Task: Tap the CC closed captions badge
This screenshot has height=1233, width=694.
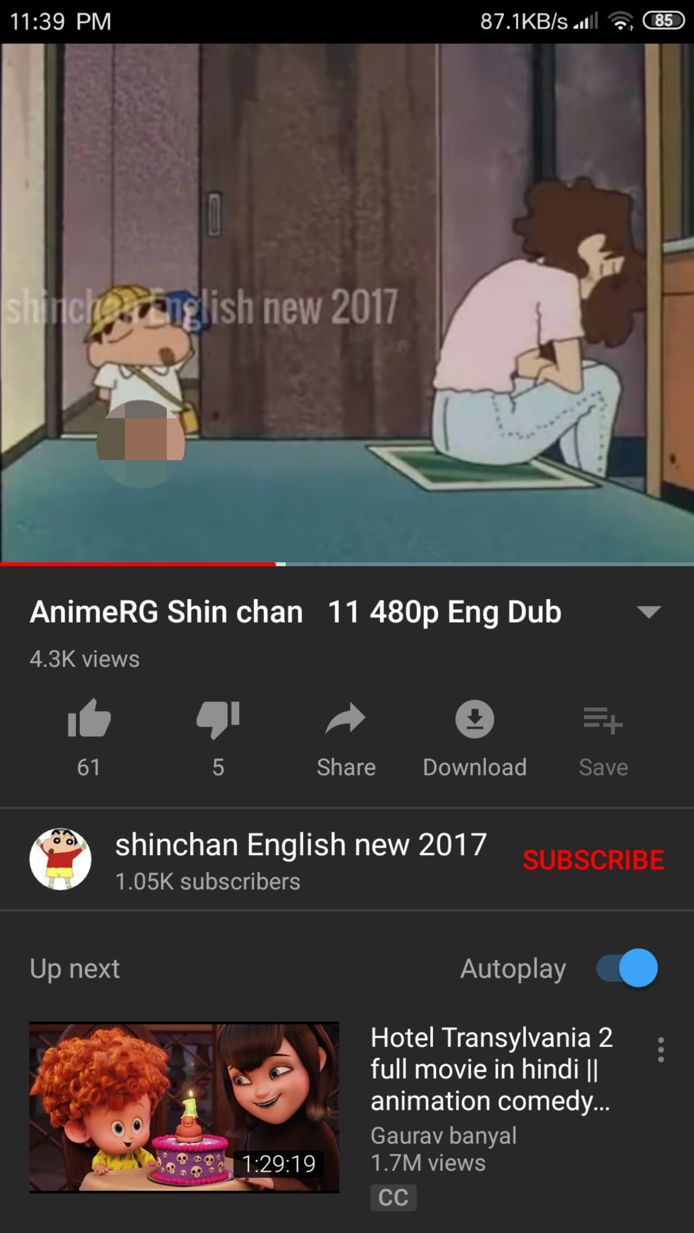Action: pyautogui.click(x=393, y=1197)
